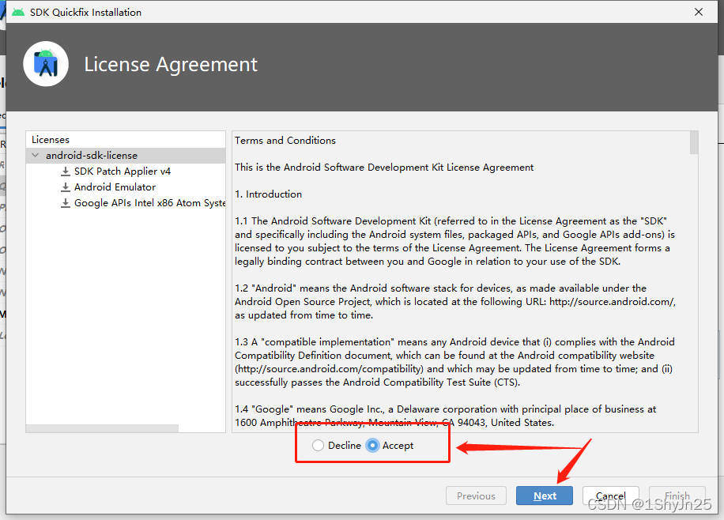Click the Next button
This screenshot has height=520, width=724.
(545, 496)
